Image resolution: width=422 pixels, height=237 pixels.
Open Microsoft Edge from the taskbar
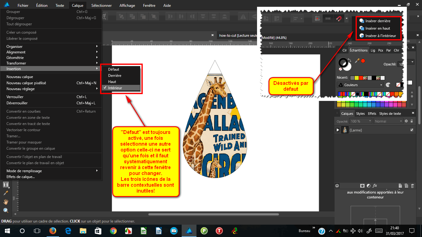click(68, 231)
